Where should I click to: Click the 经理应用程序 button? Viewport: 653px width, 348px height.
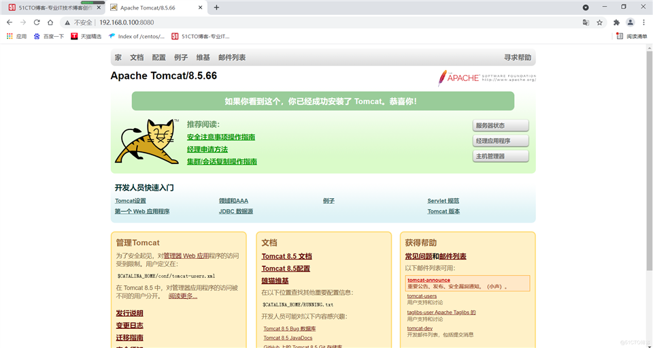pos(501,141)
